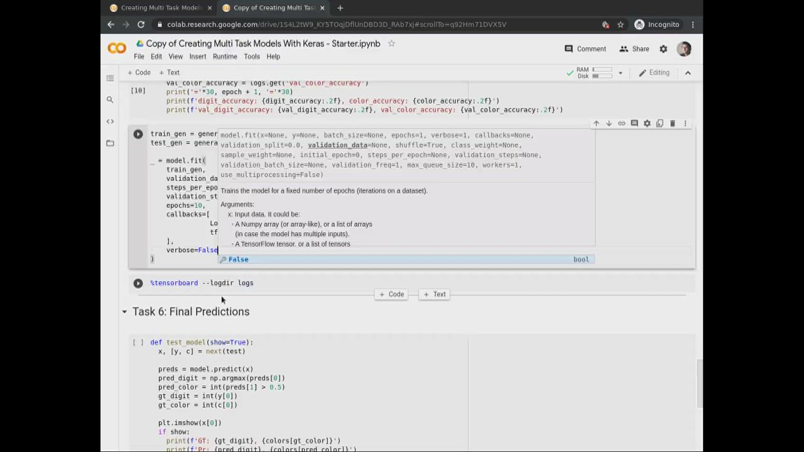Collapse the header with the chevron arrow
The width and height of the screenshot is (804, 452).
tap(688, 73)
